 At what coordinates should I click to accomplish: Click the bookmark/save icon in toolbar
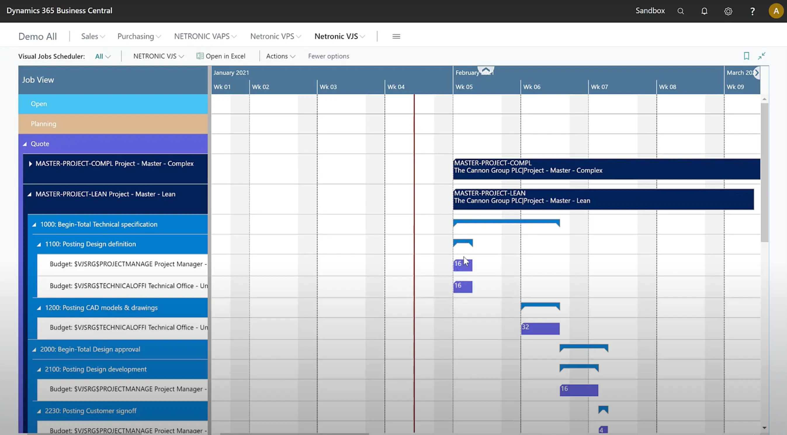pyautogui.click(x=747, y=56)
